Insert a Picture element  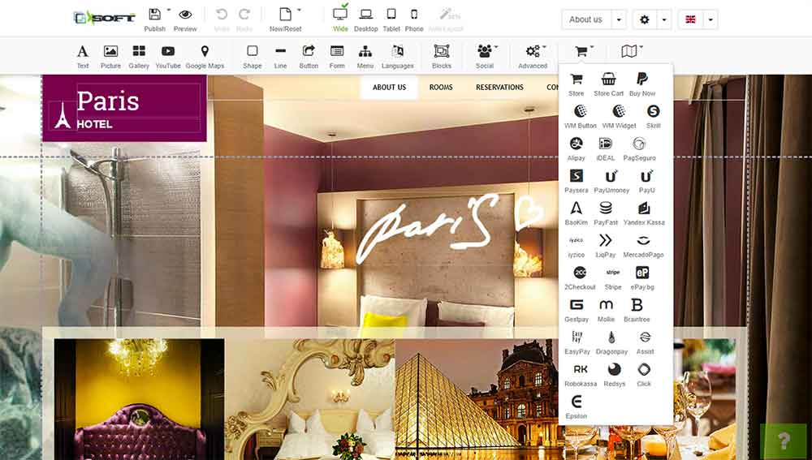tap(110, 57)
